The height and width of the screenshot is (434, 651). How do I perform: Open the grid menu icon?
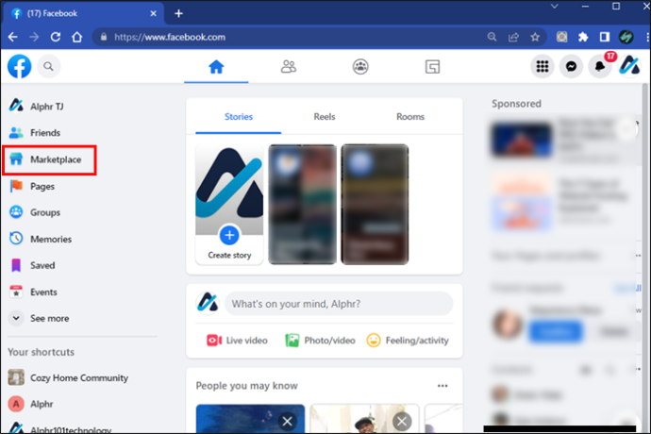542,66
